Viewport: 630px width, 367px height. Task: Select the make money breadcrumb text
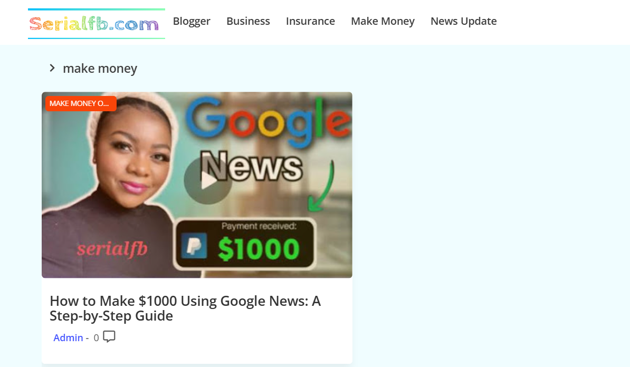100,69
